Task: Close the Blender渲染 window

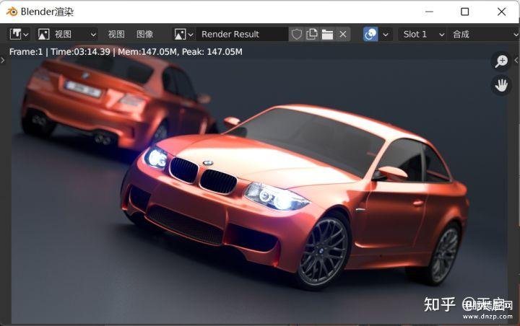Action: (x=501, y=12)
